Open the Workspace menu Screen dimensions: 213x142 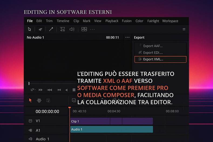170,21
